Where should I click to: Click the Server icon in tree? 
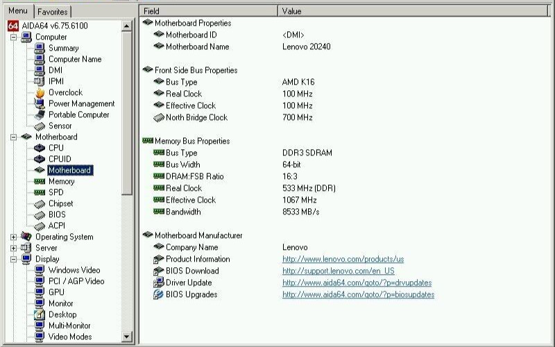point(26,248)
